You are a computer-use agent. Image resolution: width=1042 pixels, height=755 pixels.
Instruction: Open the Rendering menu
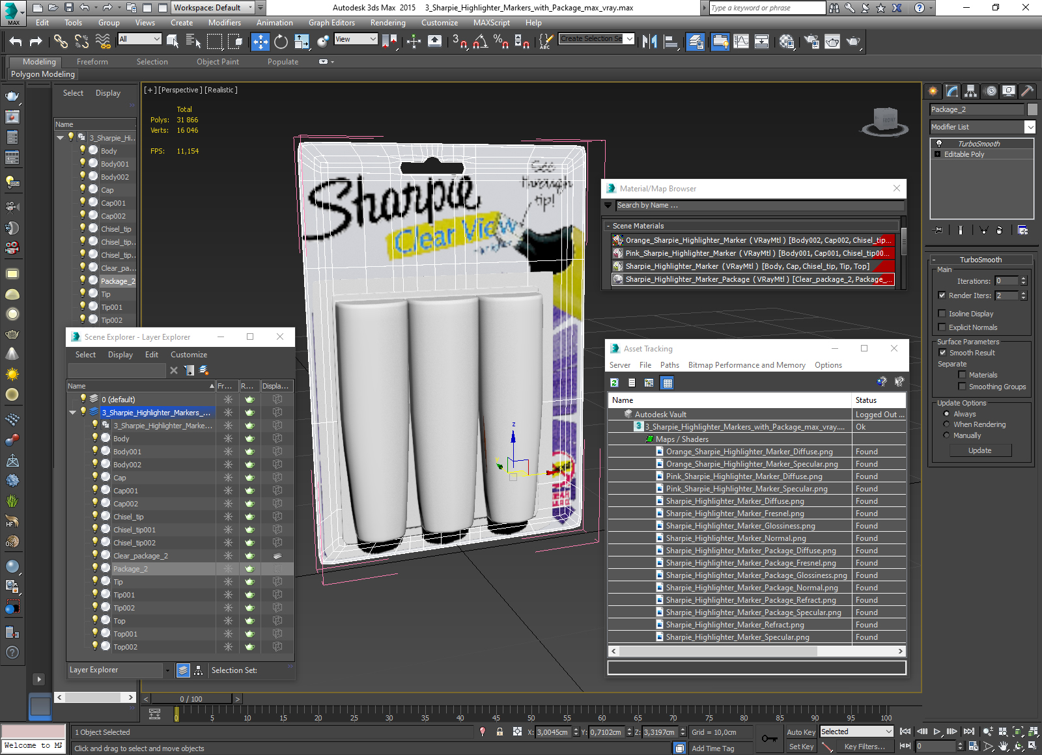(388, 23)
